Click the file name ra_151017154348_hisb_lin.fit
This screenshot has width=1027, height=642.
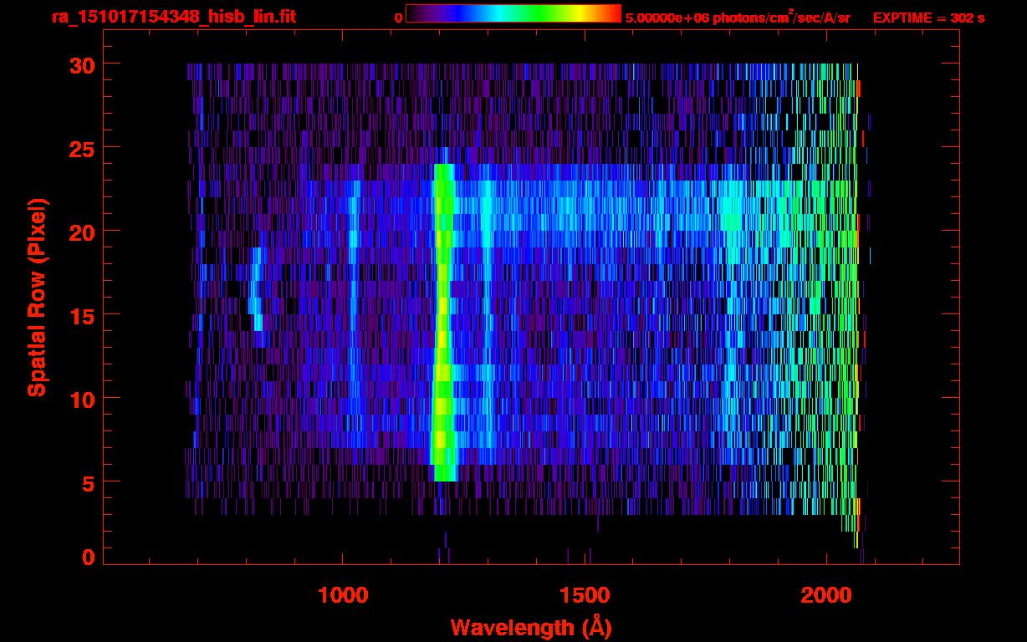point(173,17)
